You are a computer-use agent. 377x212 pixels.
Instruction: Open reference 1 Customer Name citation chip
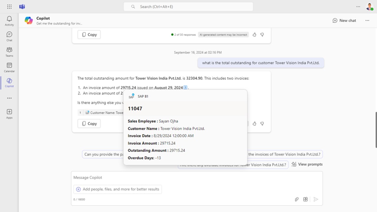coord(101,112)
